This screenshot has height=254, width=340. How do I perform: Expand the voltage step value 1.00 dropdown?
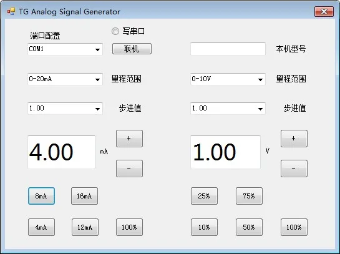click(x=260, y=109)
